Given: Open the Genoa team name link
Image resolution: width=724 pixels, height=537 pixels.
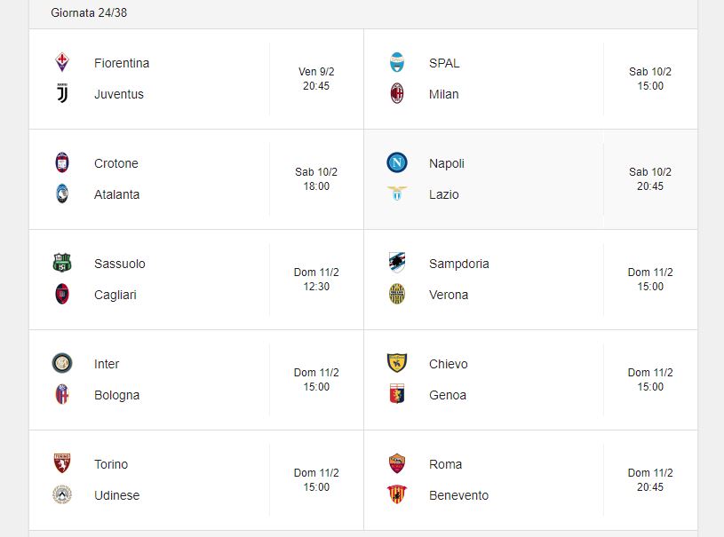Looking at the screenshot, I should [x=448, y=395].
